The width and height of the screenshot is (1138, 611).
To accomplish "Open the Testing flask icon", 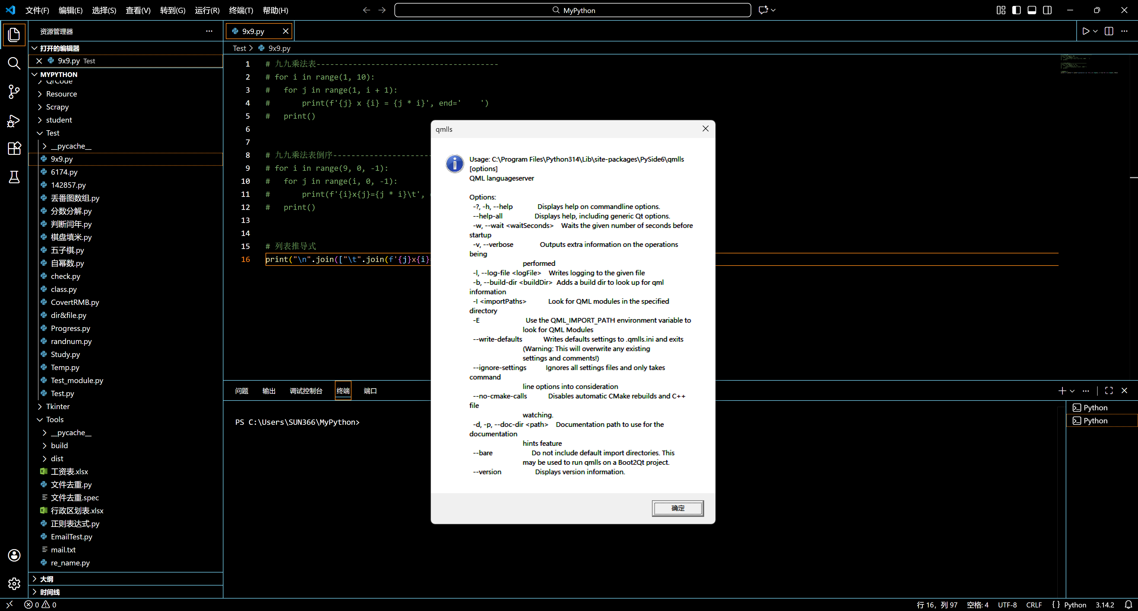I will 14,177.
